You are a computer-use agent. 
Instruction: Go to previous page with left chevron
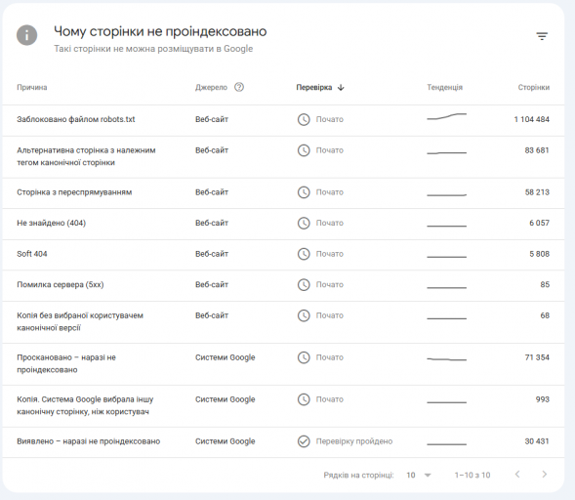tap(517, 475)
